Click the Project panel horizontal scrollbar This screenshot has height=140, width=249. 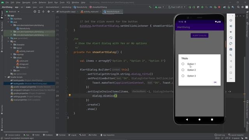pos(26,132)
